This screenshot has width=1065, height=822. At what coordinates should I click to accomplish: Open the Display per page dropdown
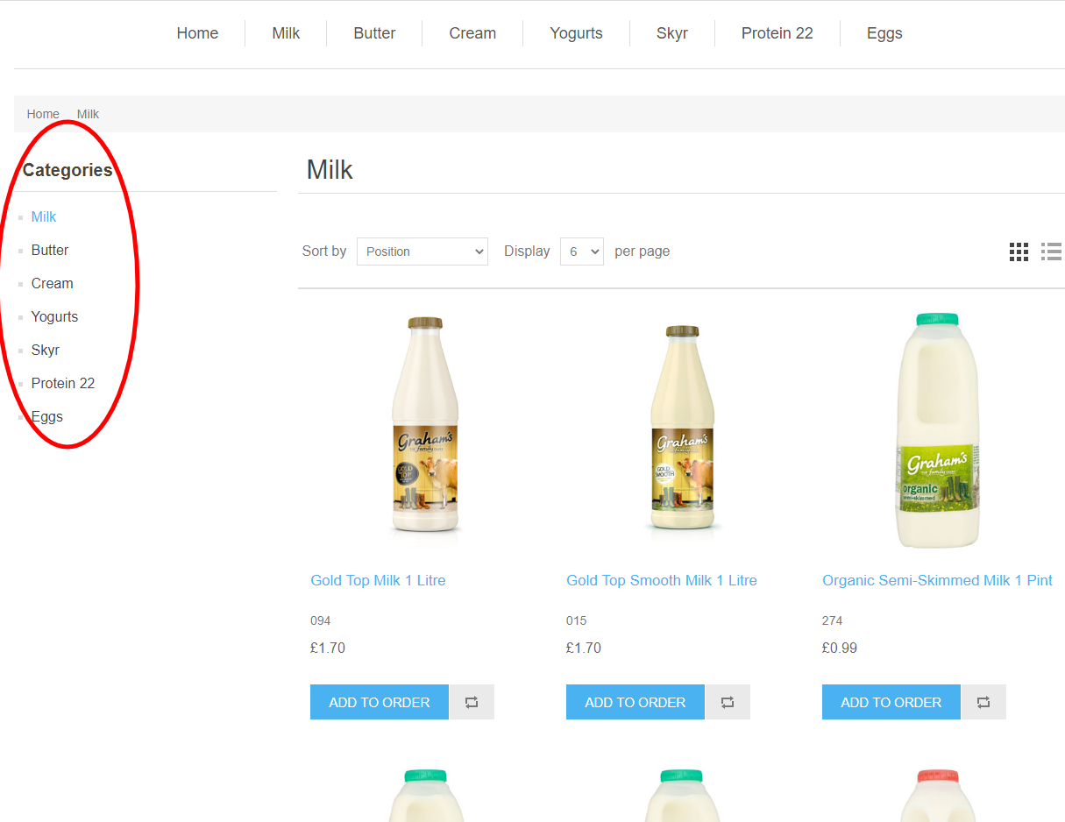tap(581, 252)
